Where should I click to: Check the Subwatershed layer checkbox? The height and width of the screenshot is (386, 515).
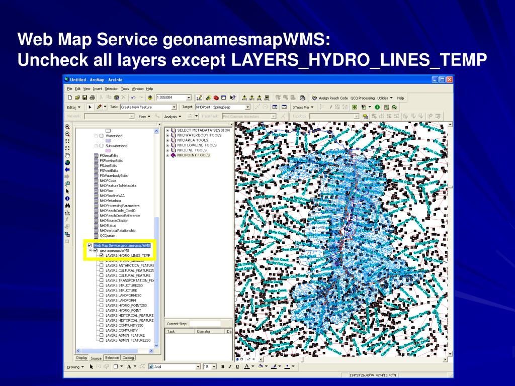[x=102, y=146]
